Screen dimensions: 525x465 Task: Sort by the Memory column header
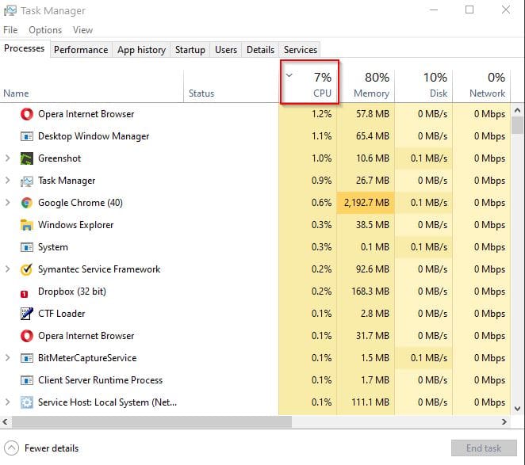(x=367, y=86)
